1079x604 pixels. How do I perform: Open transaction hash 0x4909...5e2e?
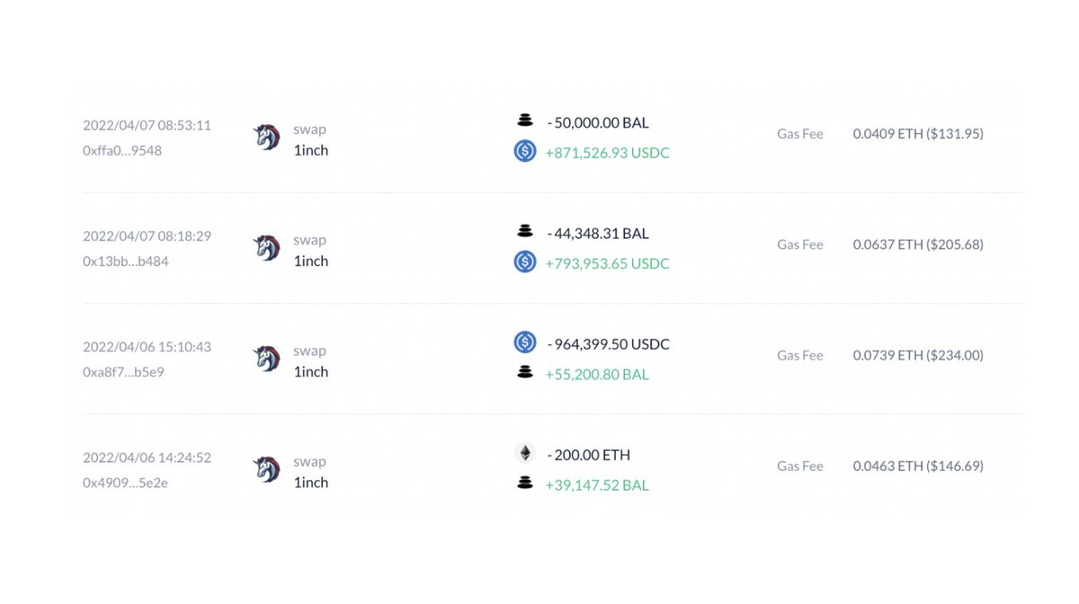click(x=125, y=483)
